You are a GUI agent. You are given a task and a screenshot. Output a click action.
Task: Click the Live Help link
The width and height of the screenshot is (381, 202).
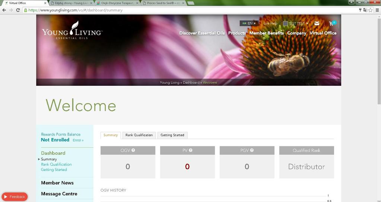tap(270, 23)
